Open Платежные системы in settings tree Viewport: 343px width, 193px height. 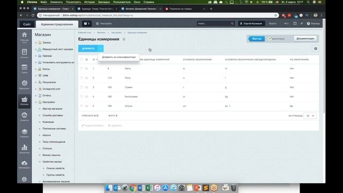[54, 129]
